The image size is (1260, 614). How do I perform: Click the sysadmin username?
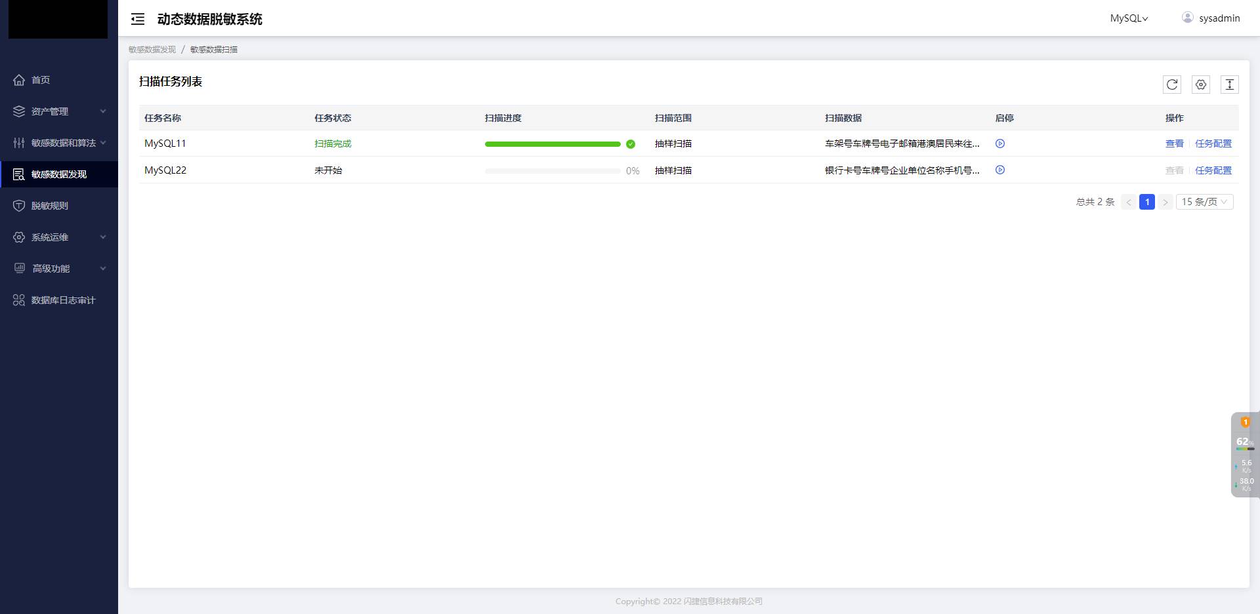coord(1219,18)
